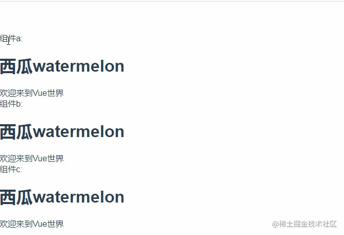Image resolution: width=344 pixels, height=235 pixels.
Task: Click the word Vue in bottom welcome line
Action: tap(40, 224)
